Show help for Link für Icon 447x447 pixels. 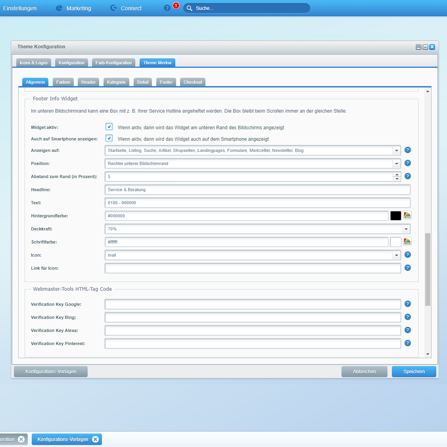coord(407,268)
